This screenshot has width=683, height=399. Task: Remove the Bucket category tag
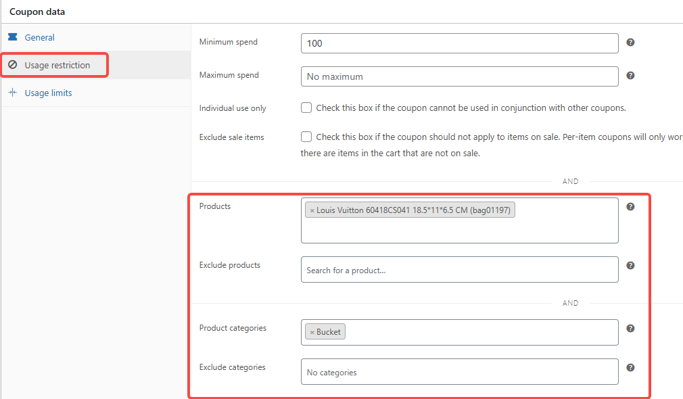pos(312,332)
